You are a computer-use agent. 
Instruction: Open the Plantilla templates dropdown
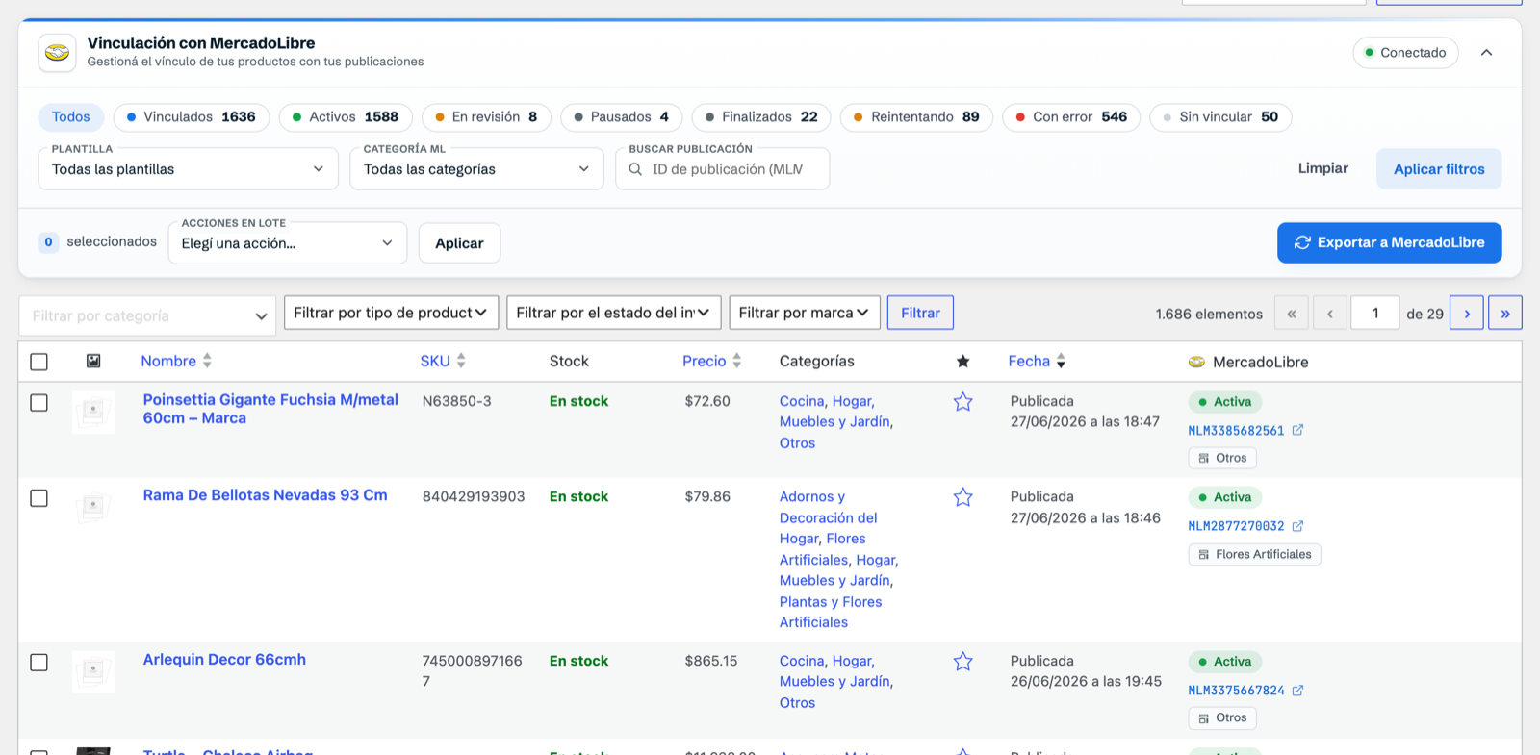[189, 169]
